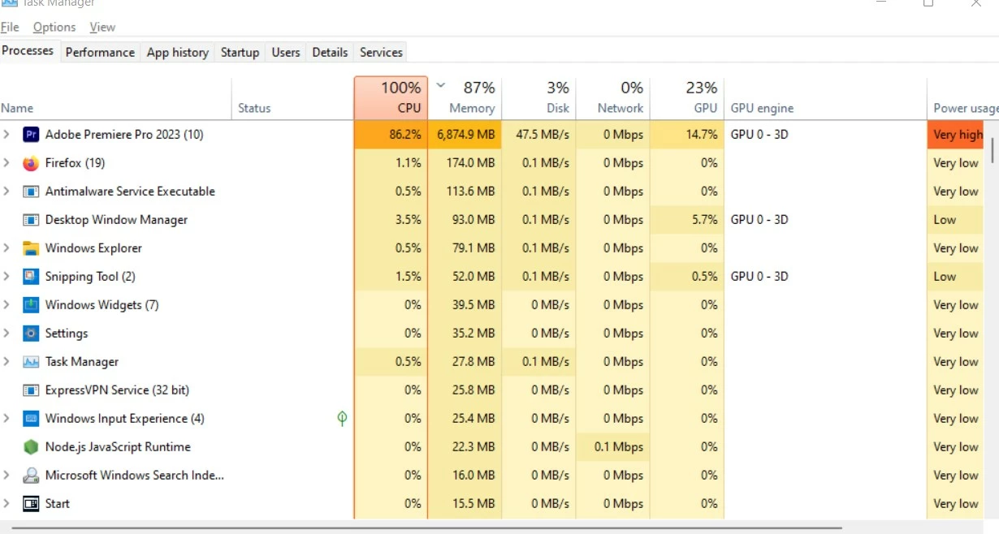This screenshot has height=534, width=999.
Task: Expand the Firefox (19) process group
Action: coord(6,163)
